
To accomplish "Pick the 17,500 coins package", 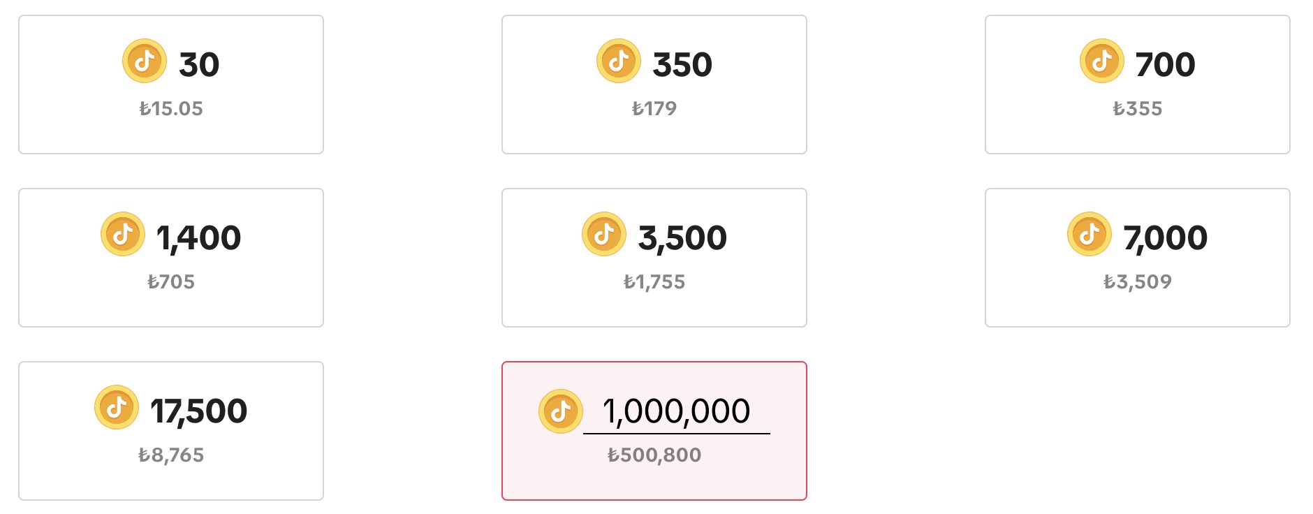I will 171,431.
